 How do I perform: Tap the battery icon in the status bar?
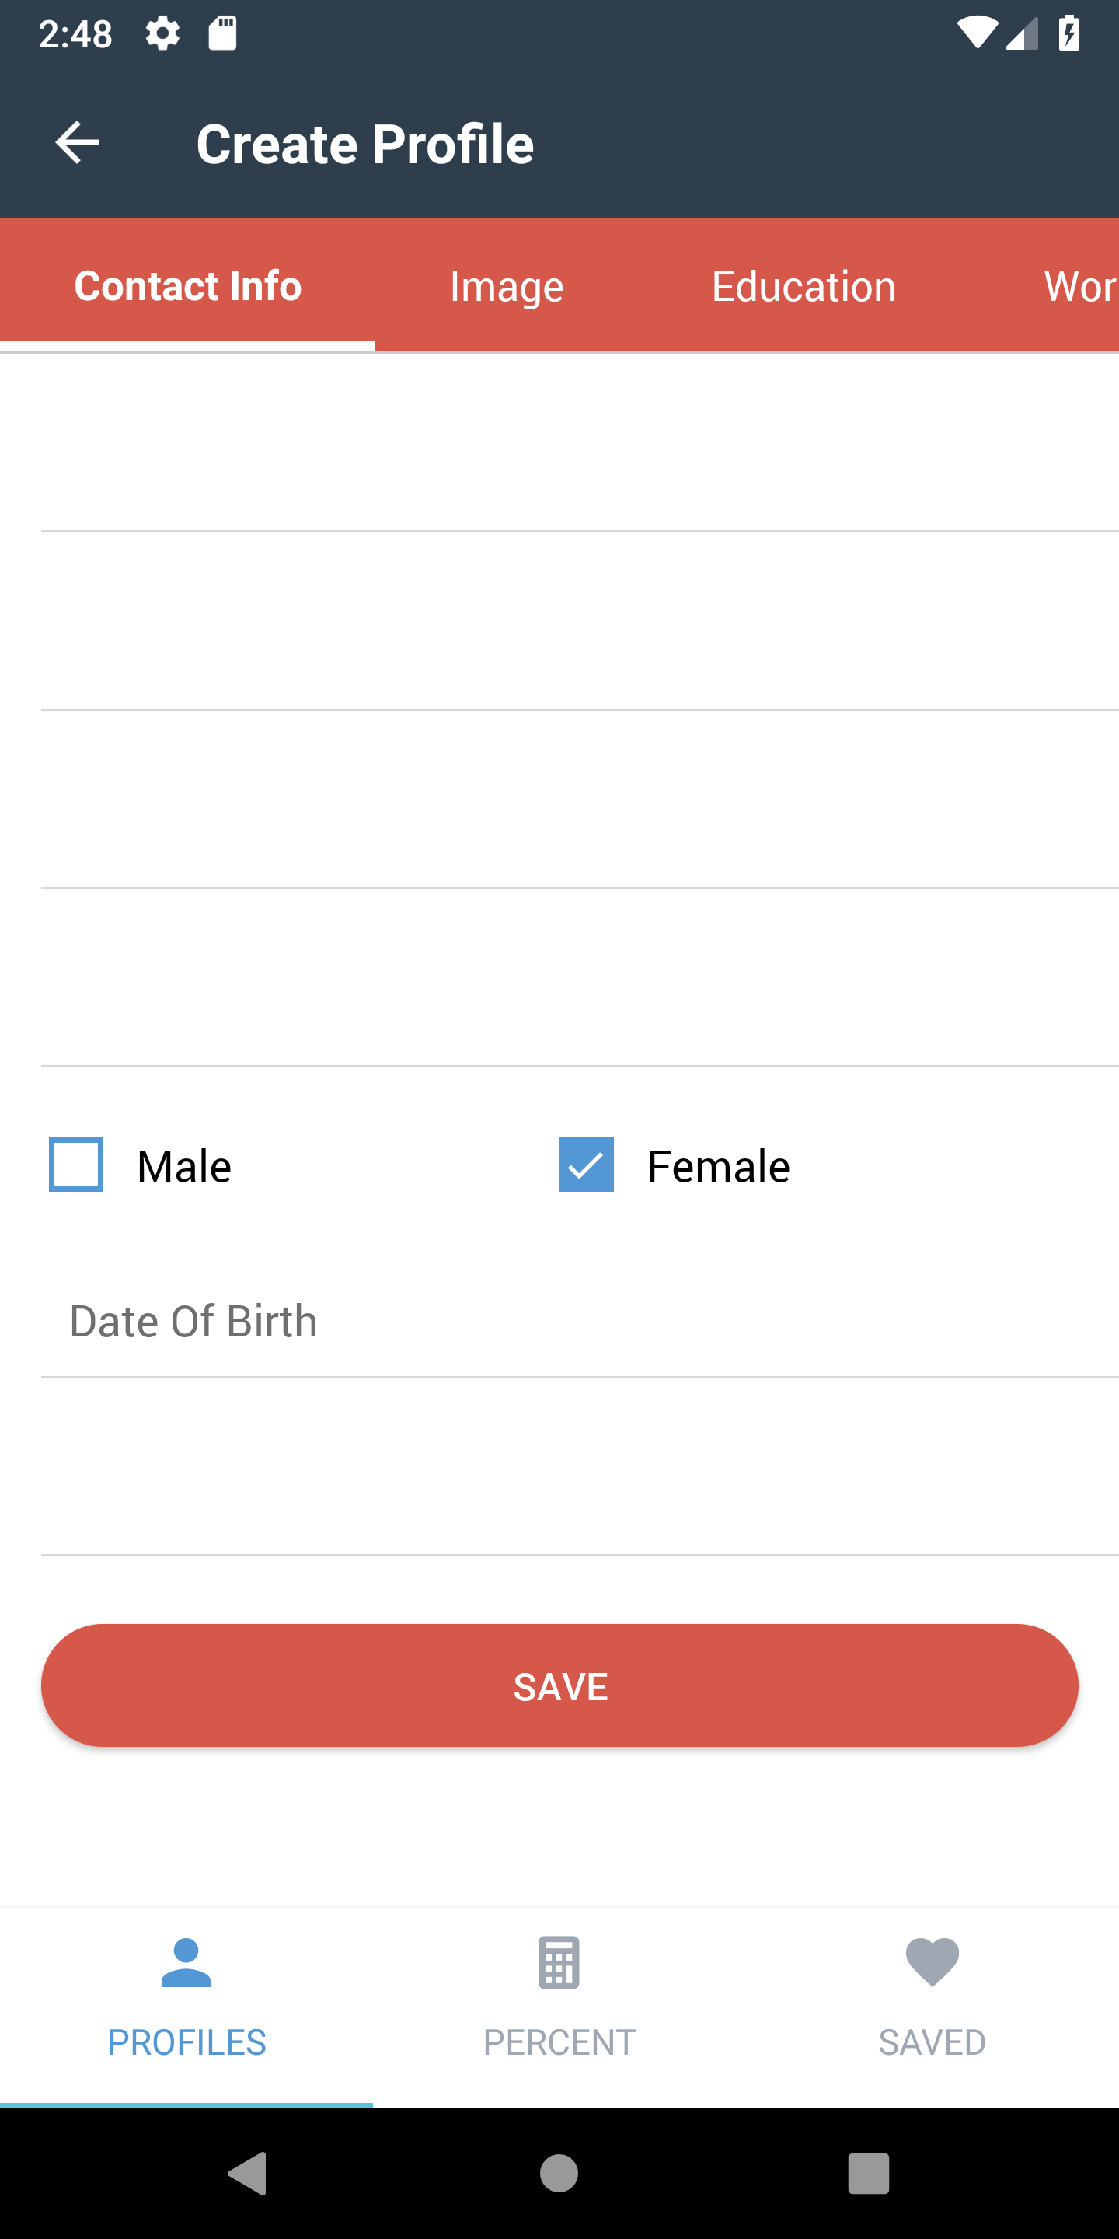[1068, 33]
